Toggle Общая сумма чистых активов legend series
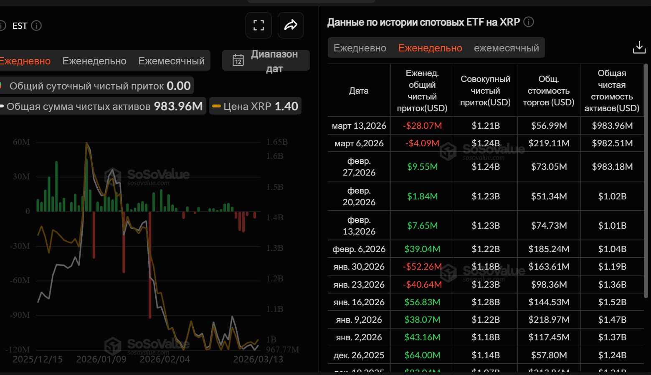This screenshot has height=375, width=651. pyautogui.click(x=102, y=106)
